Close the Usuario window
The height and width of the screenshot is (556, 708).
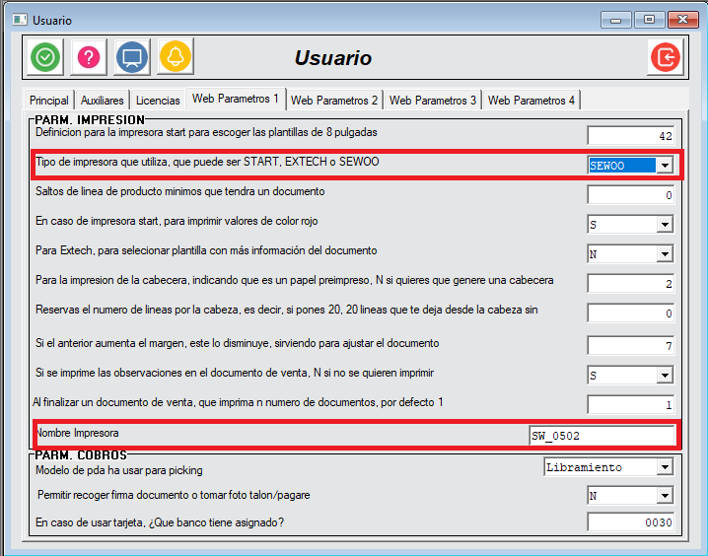[x=683, y=20]
